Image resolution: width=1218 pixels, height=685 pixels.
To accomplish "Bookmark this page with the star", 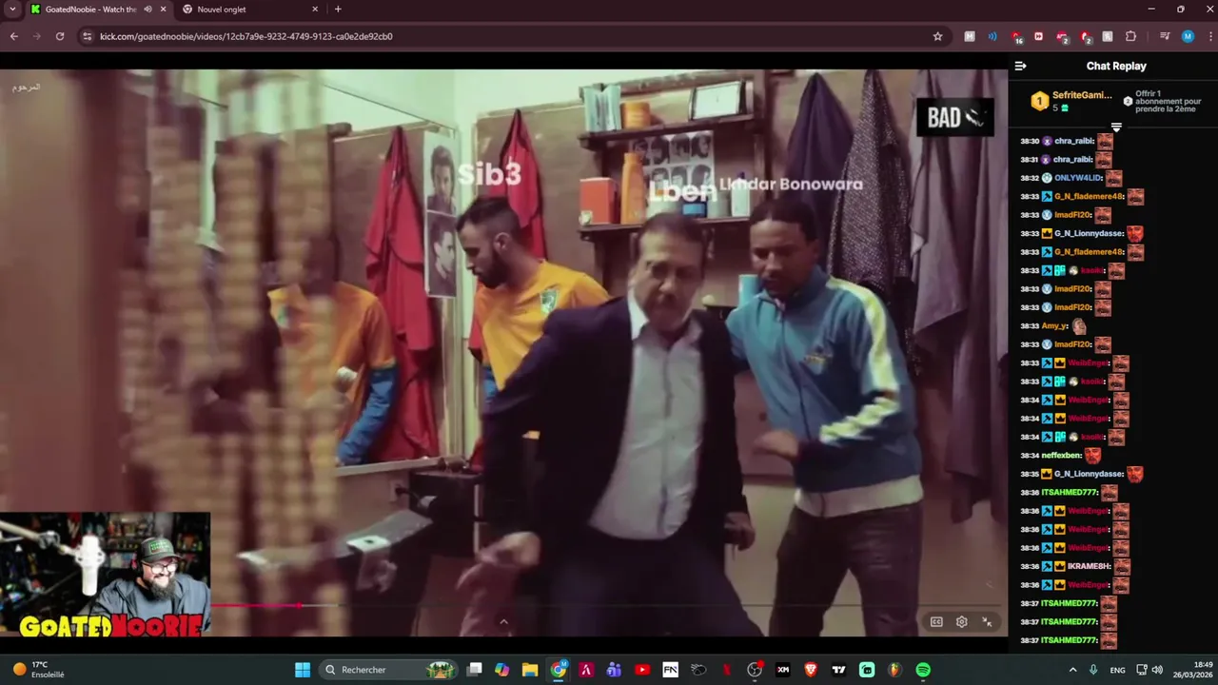I will 937,36.
